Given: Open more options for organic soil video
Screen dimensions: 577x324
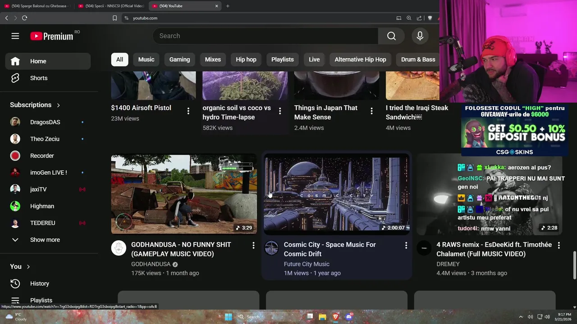Looking at the screenshot, I should point(279,111).
